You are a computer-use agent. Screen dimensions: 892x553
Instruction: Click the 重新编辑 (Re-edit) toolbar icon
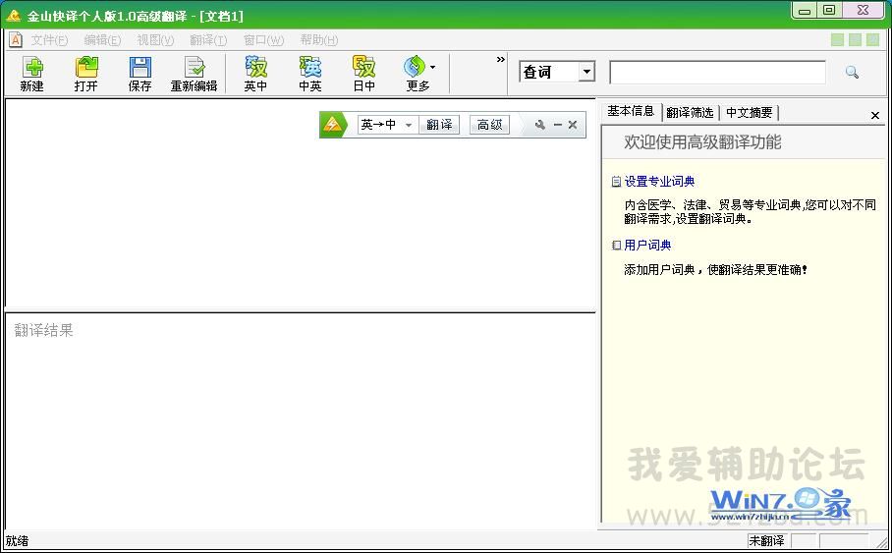194,74
